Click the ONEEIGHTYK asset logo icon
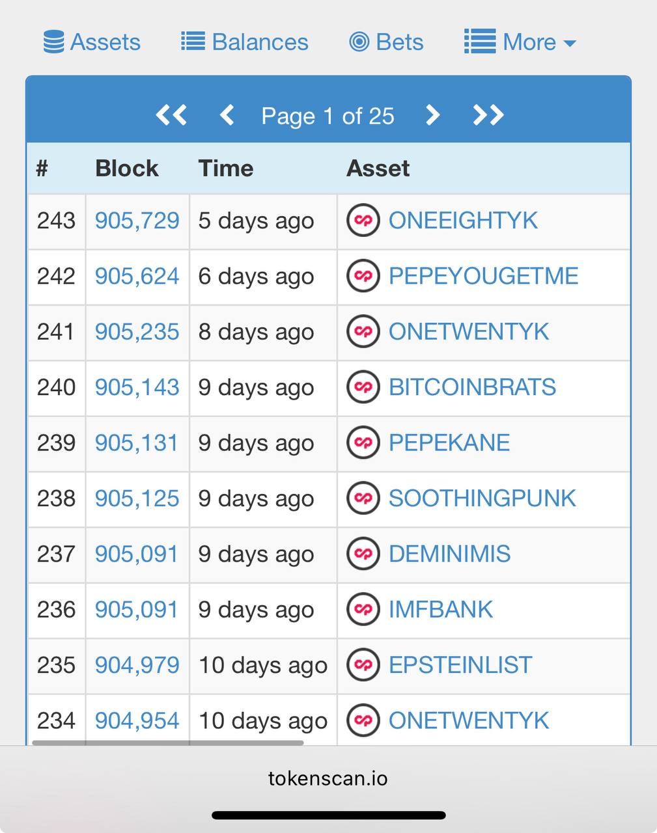Viewport: 657px width, 833px height. pyautogui.click(x=363, y=221)
